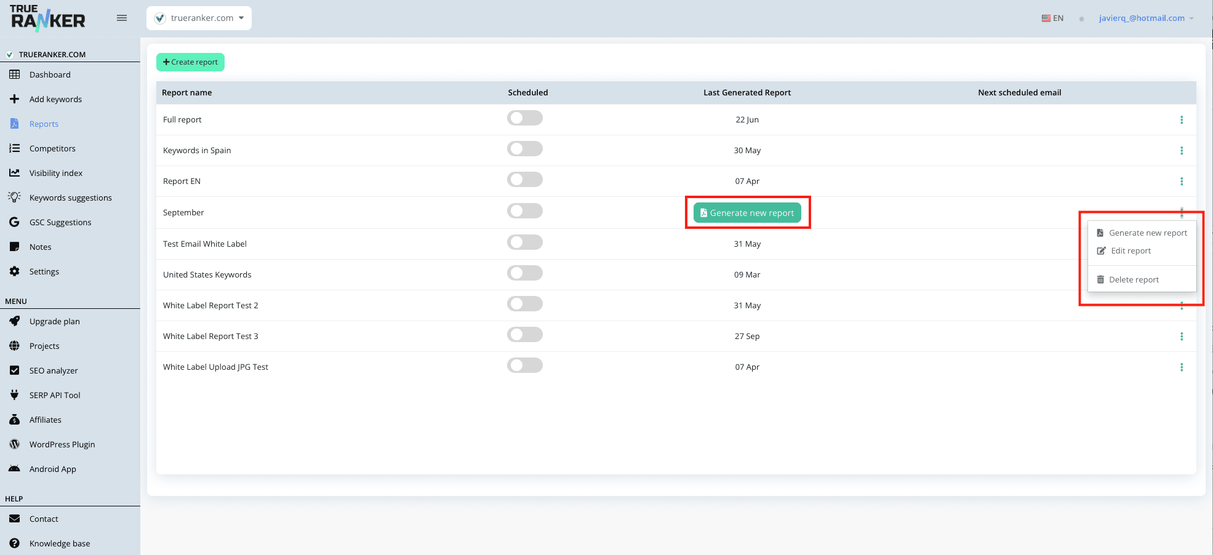Open the three-dot menu for Full report
The image size is (1213, 555).
(1182, 120)
